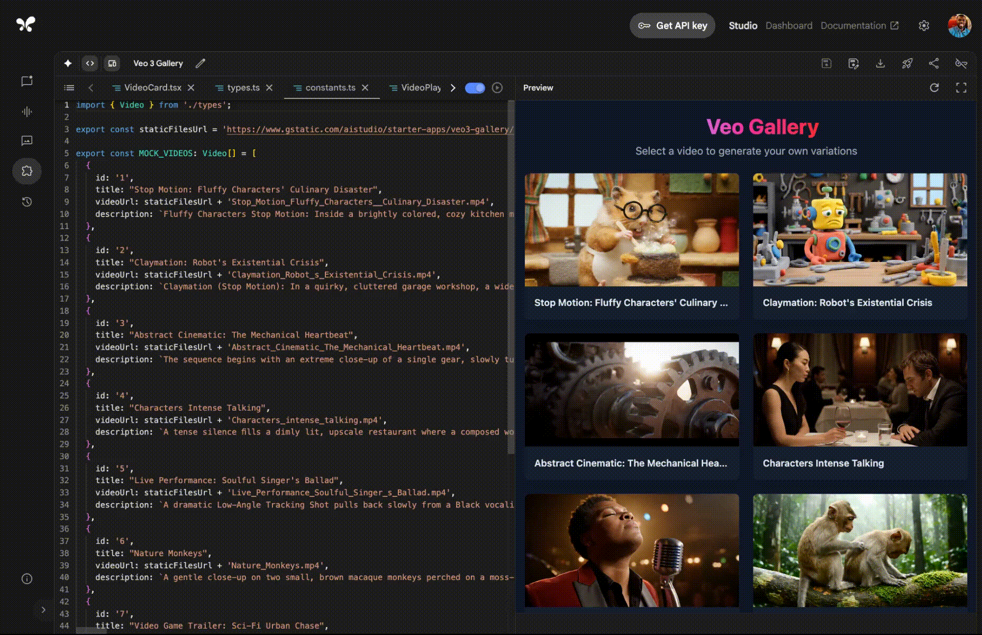982x635 pixels.
Task: Share the app with the share icon
Action: pyautogui.click(x=934, y=63)
